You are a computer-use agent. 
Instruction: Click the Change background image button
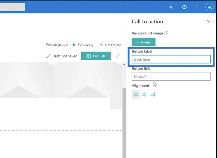point(143,42)
